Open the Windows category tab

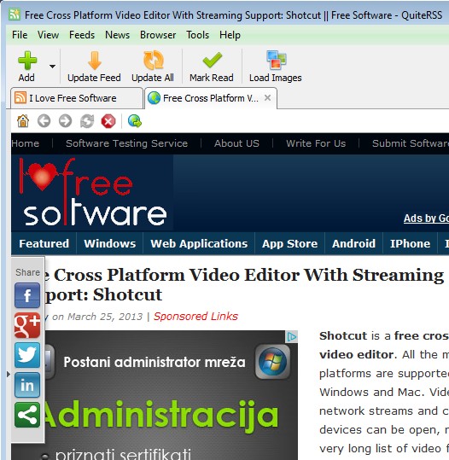point(110,243)
